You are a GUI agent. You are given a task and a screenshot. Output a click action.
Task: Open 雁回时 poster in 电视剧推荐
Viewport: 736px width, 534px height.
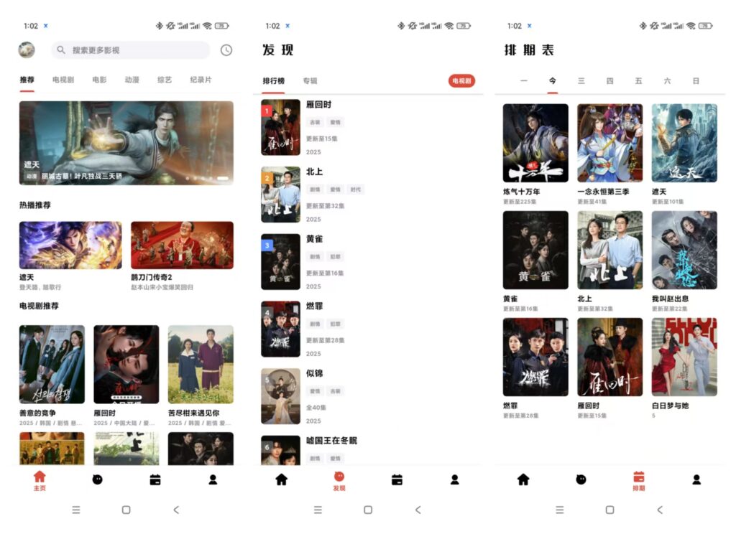tap(126, 365)
